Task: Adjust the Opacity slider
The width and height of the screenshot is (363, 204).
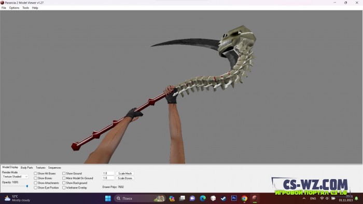Action: pos(15,186)
